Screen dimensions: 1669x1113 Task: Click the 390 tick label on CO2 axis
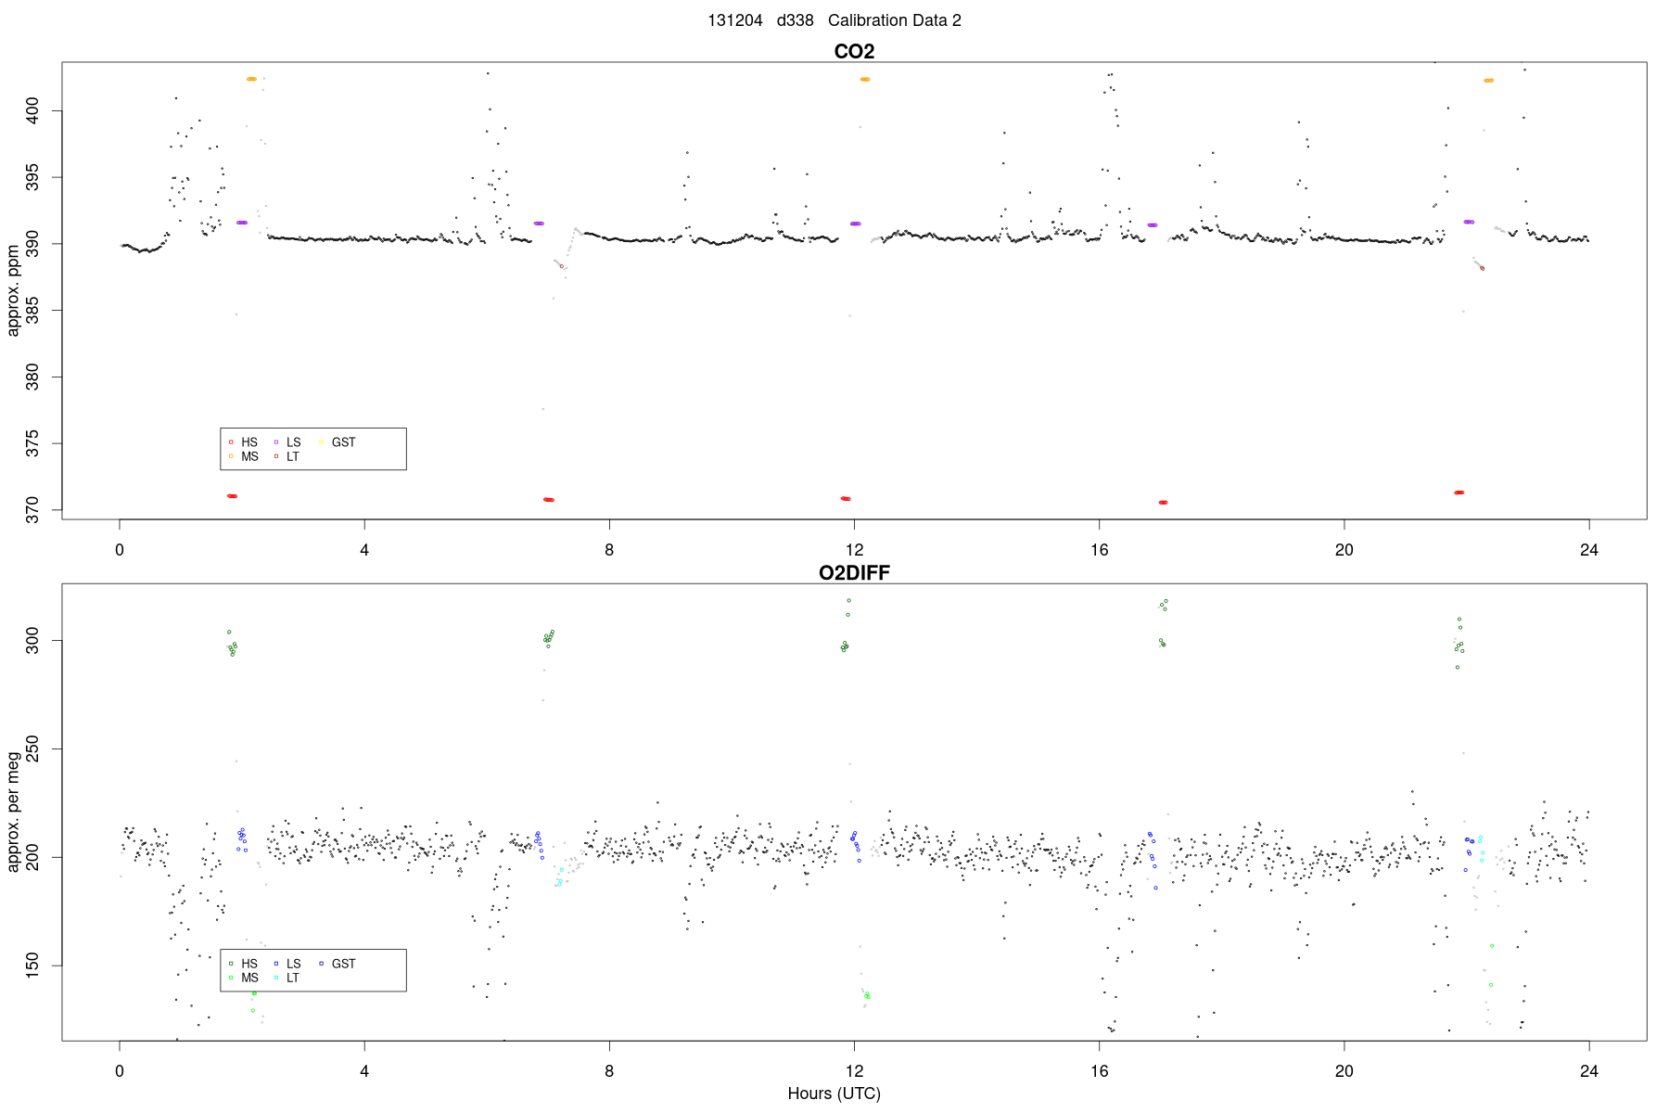pos(32,244)
